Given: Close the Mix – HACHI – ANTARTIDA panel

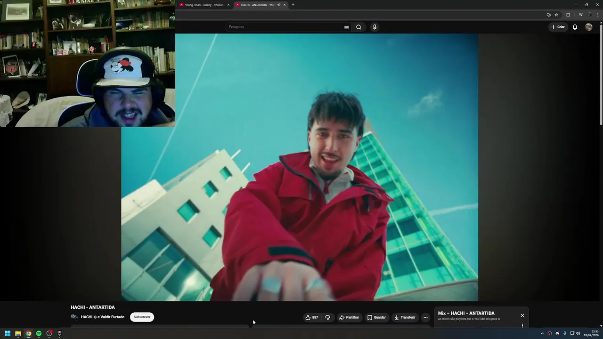Looking at the screenshot, I should tap(522, 315).
